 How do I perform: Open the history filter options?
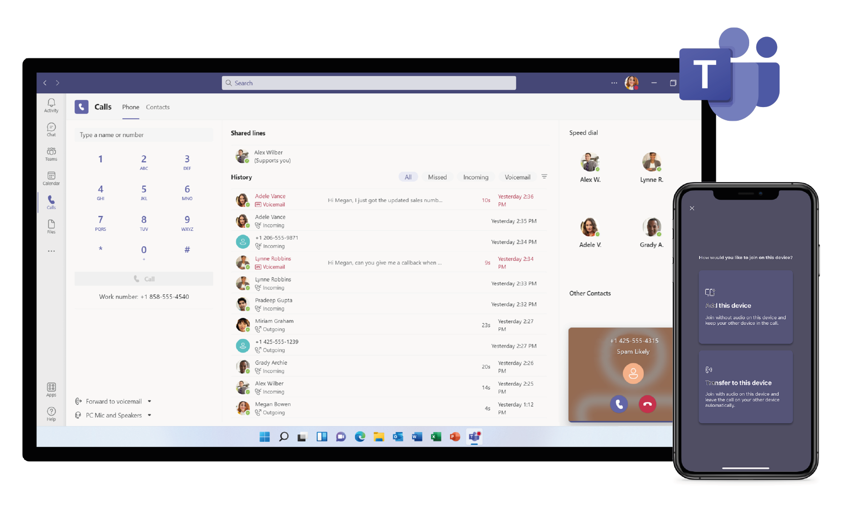[x=544, y=177]
